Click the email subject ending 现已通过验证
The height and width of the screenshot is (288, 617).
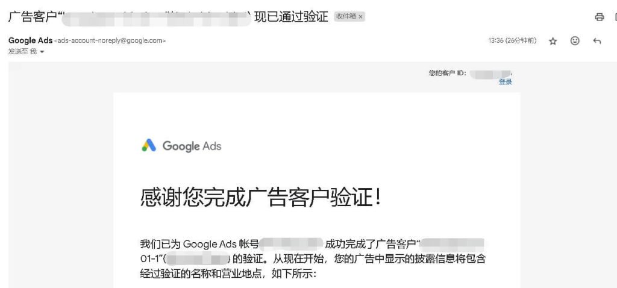[169, 17]
